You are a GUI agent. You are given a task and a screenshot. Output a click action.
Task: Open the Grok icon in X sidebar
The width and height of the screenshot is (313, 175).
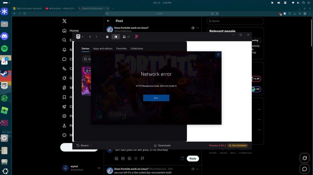[64, 78]
